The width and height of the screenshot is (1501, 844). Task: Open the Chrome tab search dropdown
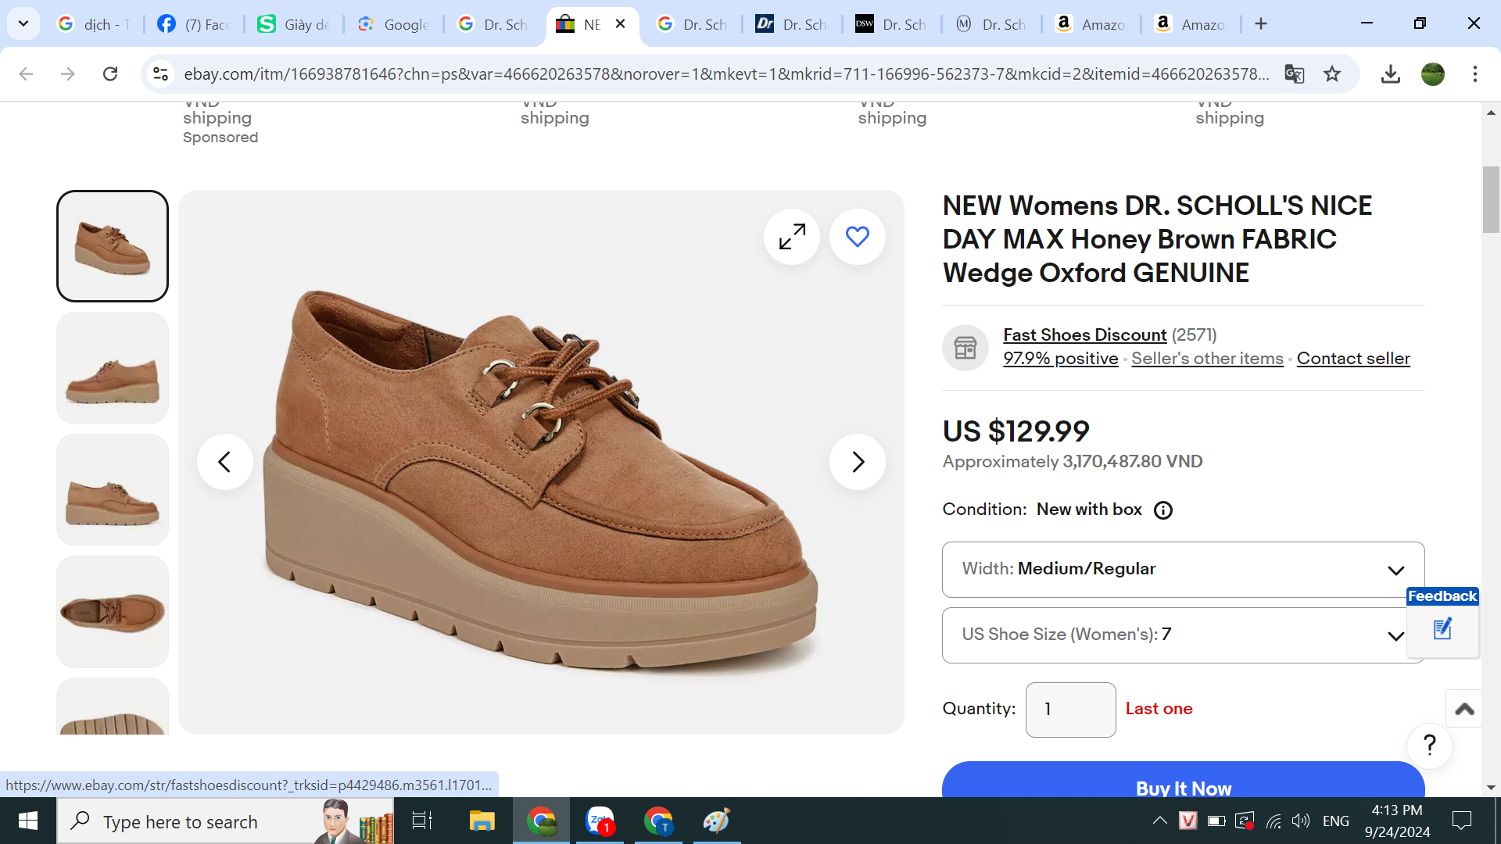click(x=23, y=23)
